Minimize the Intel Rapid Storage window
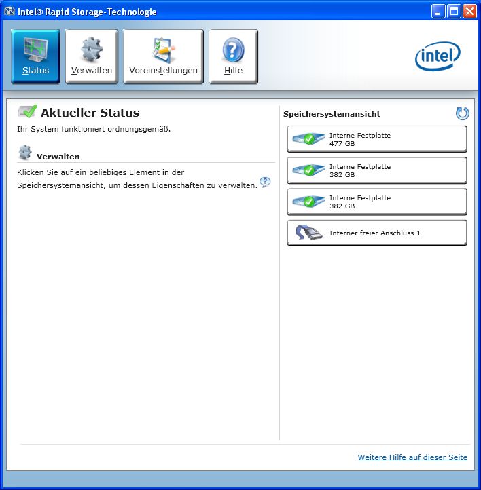481x490 pixels. coord(438,12)
